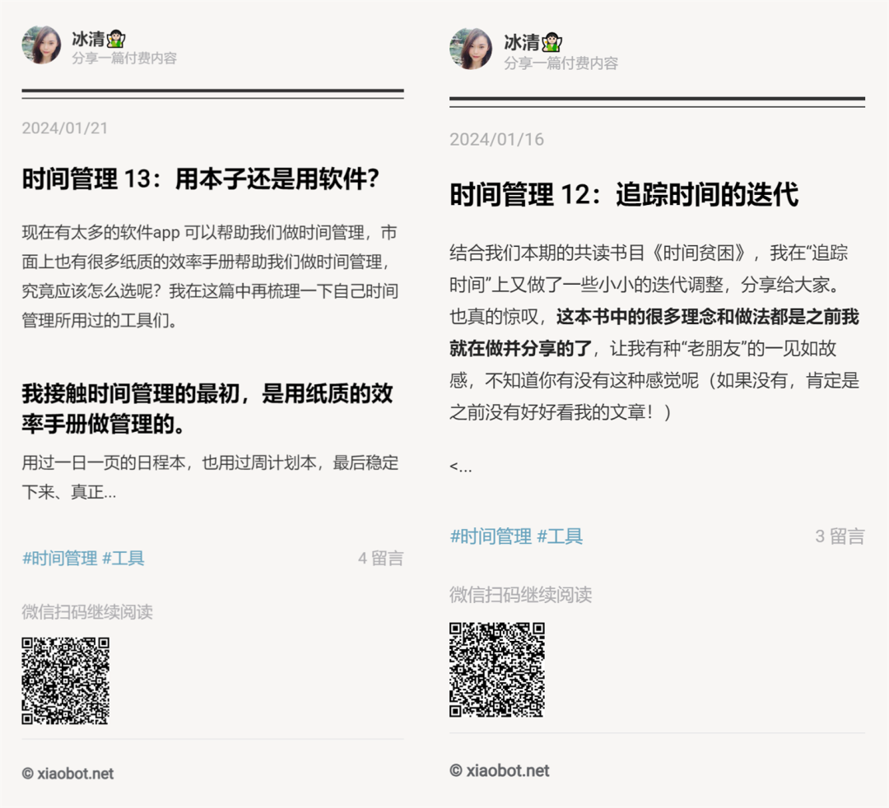Click subtitle 分享一篇付费内容 on the article 12 card

tap(561, 63)
